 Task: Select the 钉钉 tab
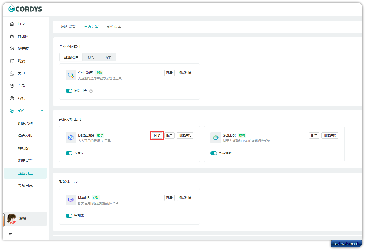[x=91, y=57]
